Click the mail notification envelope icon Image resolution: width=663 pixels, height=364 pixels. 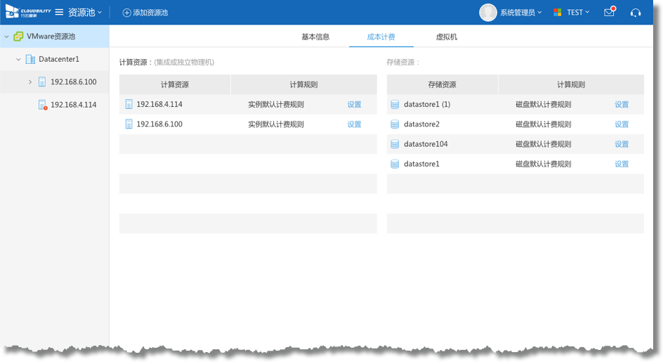click(x=609, y=13)
